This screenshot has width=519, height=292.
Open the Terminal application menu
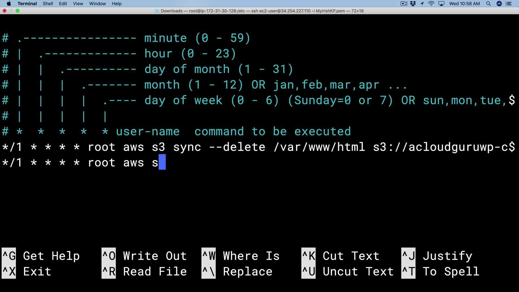point(27,4)
